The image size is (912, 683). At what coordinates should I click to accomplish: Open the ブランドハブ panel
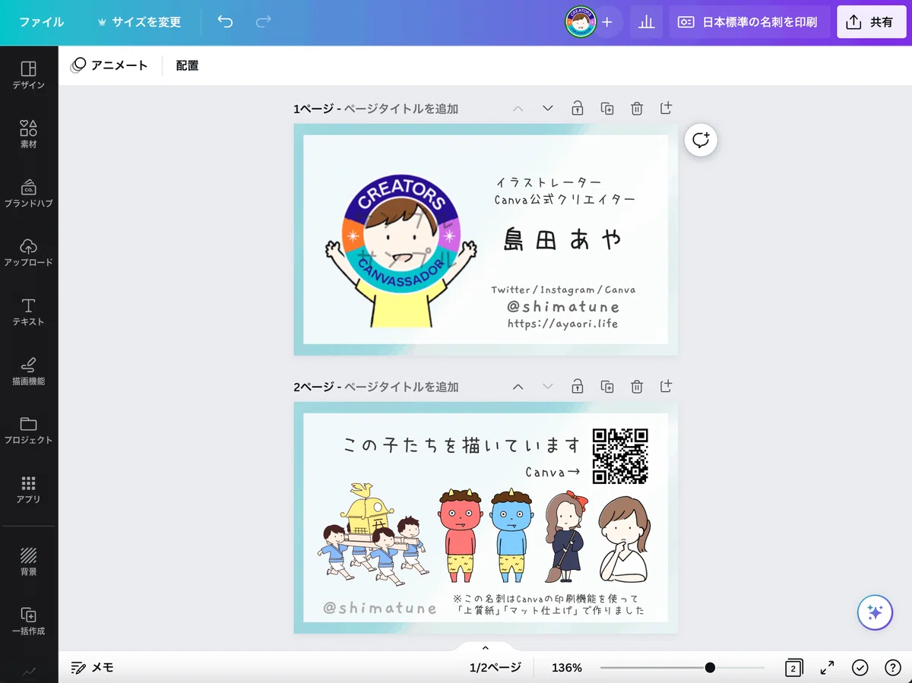point(29,194)
